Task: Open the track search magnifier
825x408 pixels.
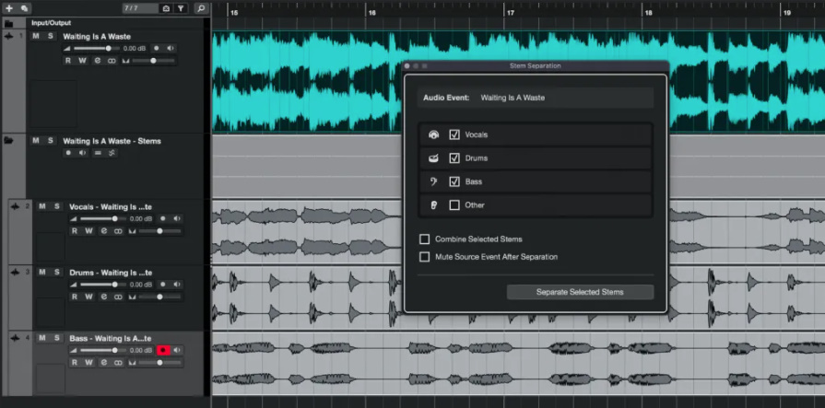Action: coord(200,8)
